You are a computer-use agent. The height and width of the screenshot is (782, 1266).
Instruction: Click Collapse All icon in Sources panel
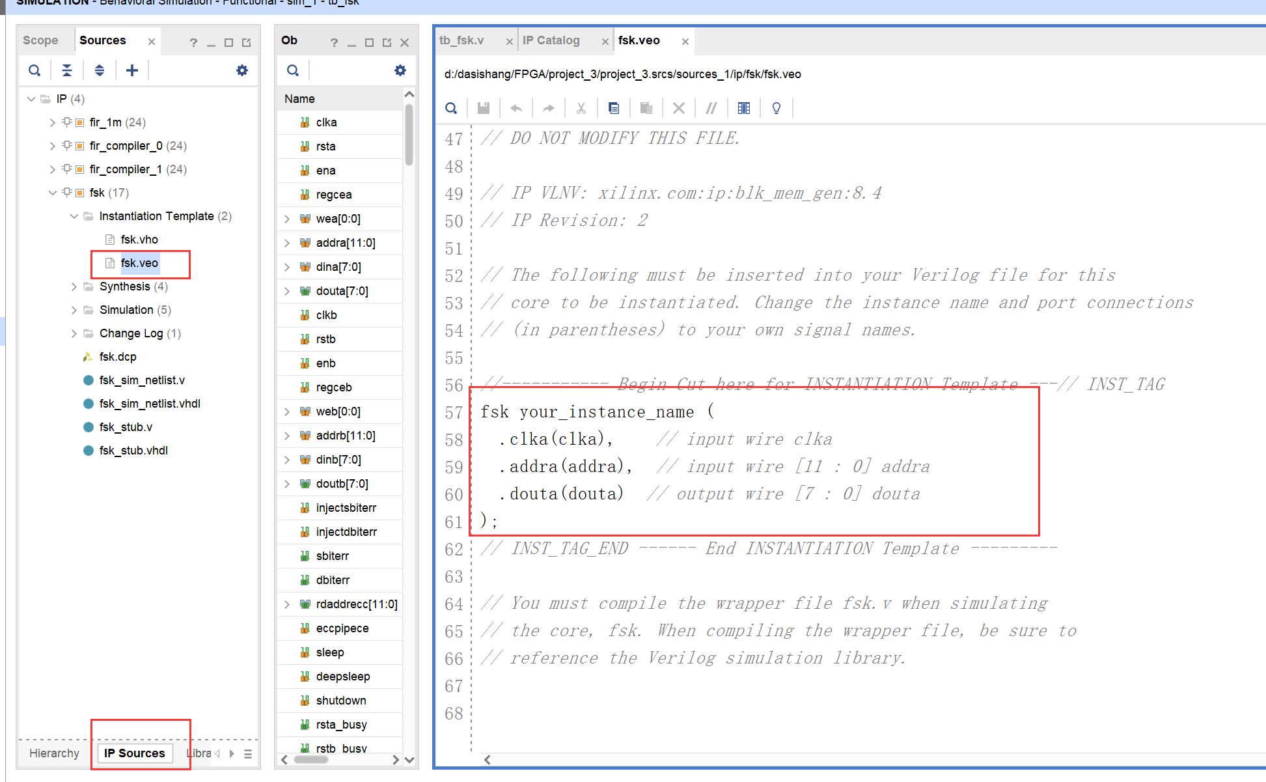tap(67, 70)
